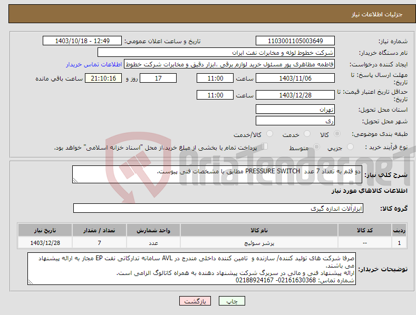The height and width of the screenshot is (315, 416).
Task: Click the request number field 1103001105003649
Action: 295,41
